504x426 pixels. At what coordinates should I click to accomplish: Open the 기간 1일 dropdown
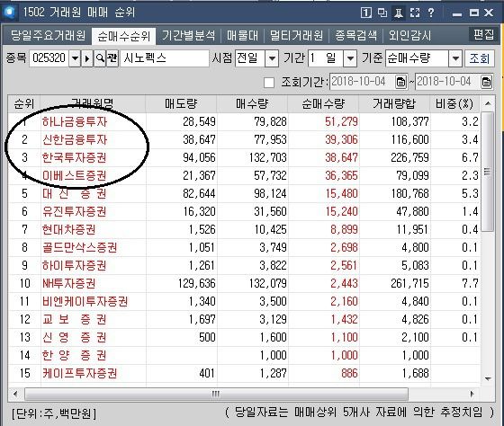point(350,58)
